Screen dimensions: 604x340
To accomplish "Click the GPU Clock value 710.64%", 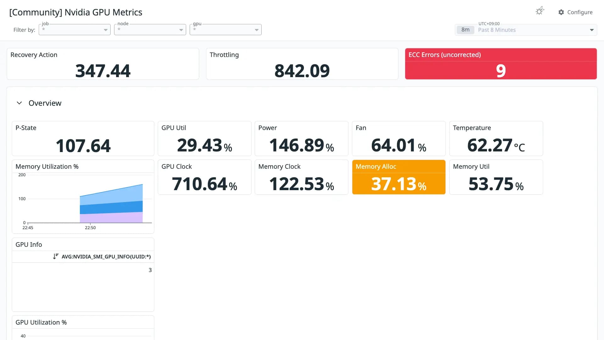I will click(204, 184).
